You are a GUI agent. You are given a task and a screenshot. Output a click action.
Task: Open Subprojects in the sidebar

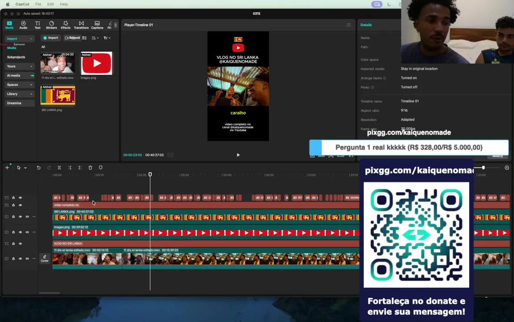[16, 57]
